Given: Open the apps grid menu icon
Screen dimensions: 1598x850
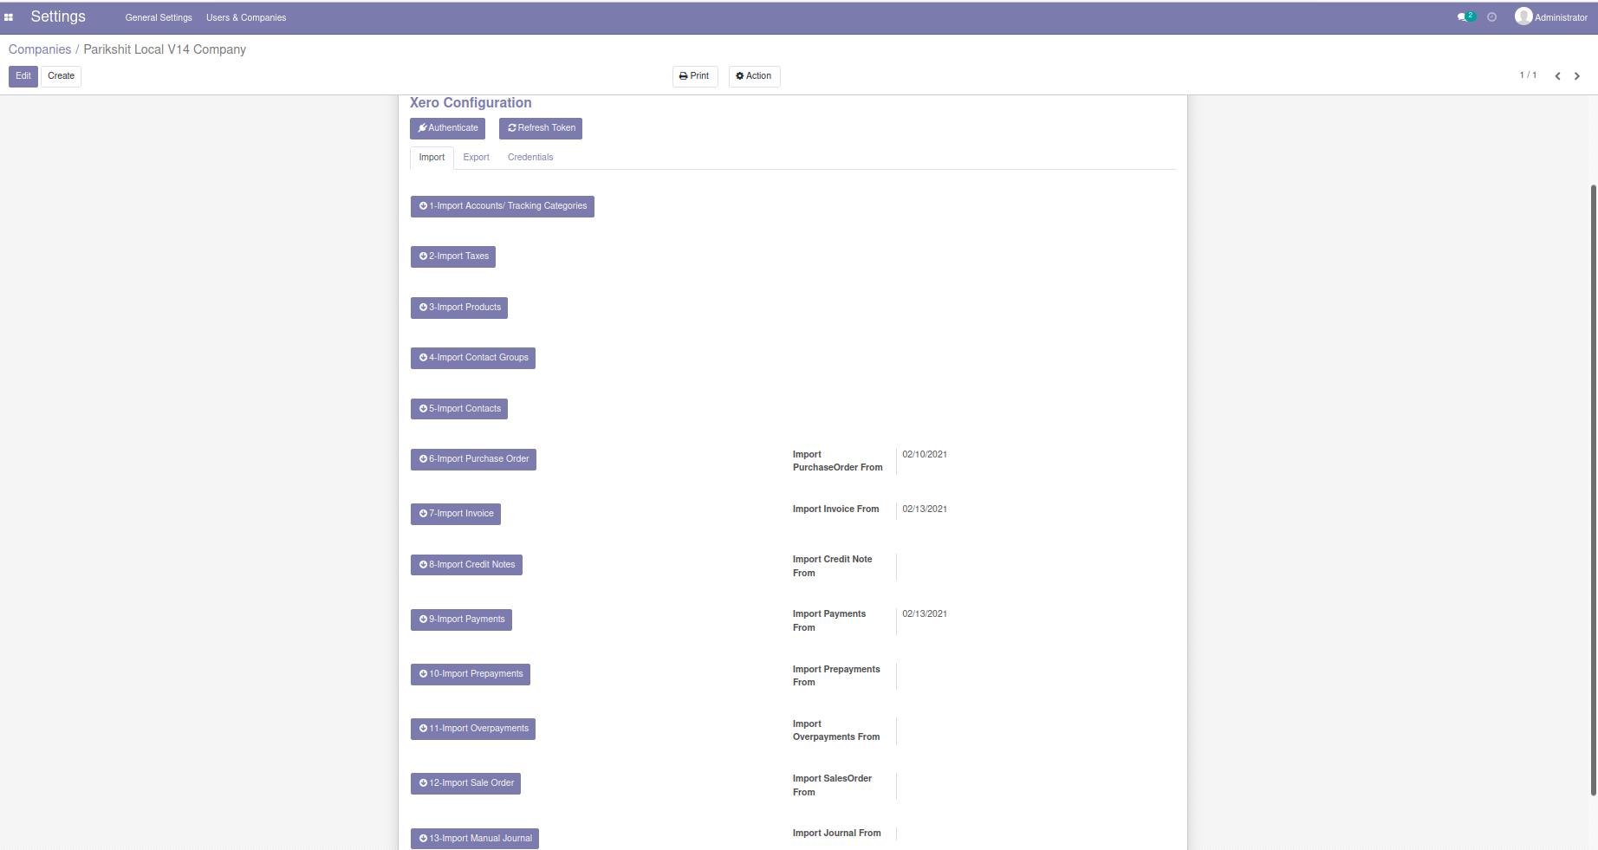Looking at the screenshot, I should click(9, 17).
